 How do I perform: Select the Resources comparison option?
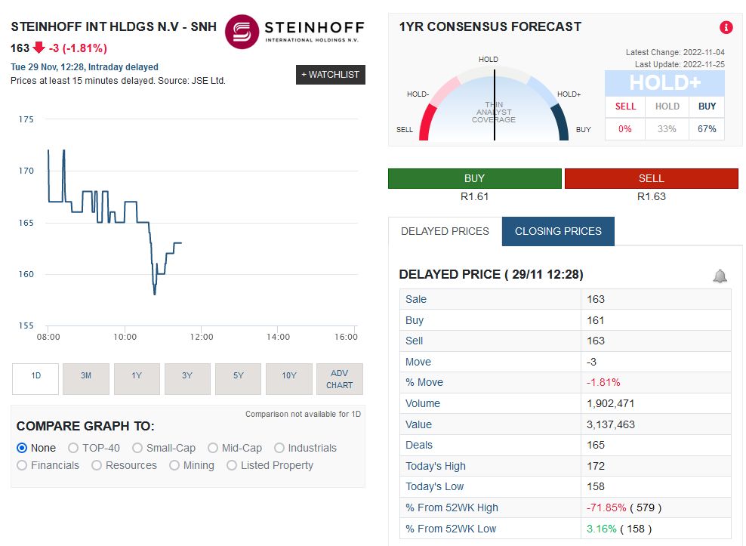pos(97,465)
